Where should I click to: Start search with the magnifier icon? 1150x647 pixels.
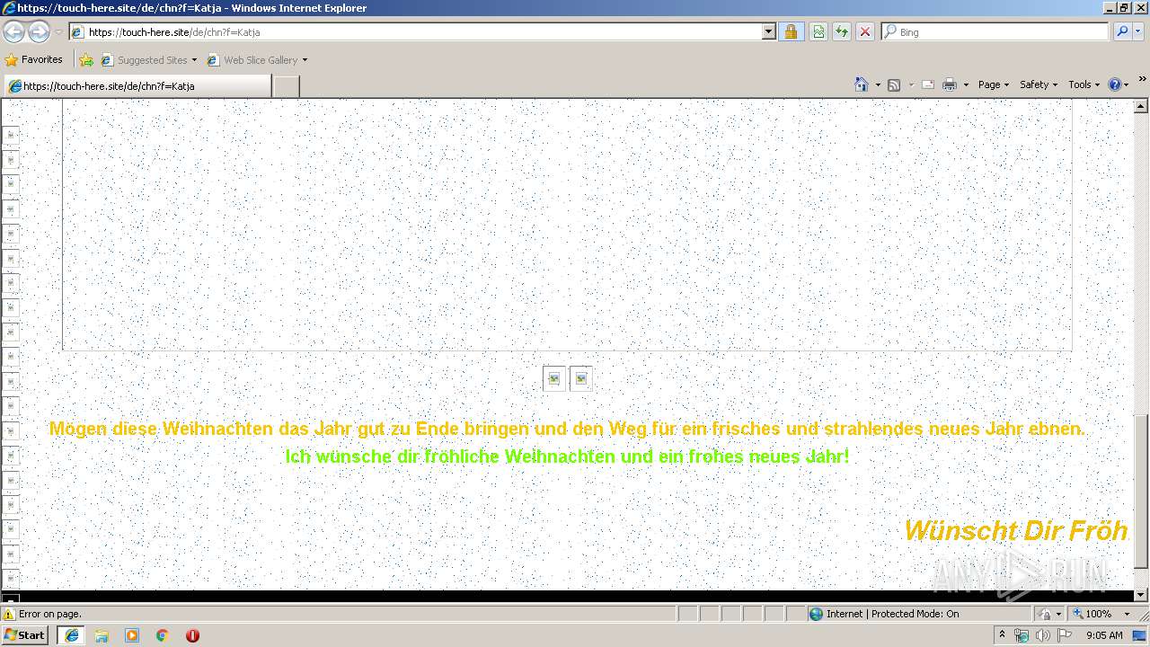tap(1120, 31)
